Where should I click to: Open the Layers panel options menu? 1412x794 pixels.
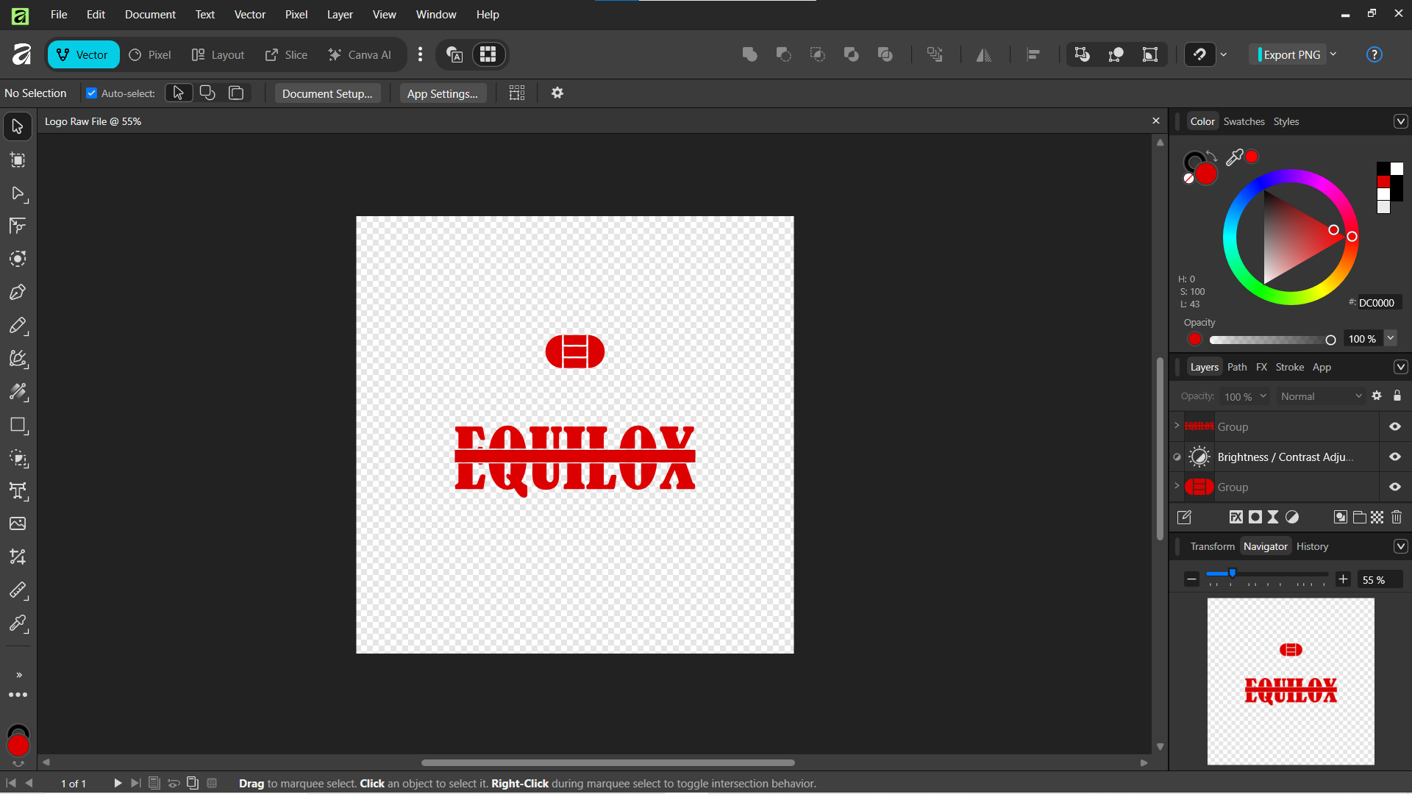(x=1401, y=367)
